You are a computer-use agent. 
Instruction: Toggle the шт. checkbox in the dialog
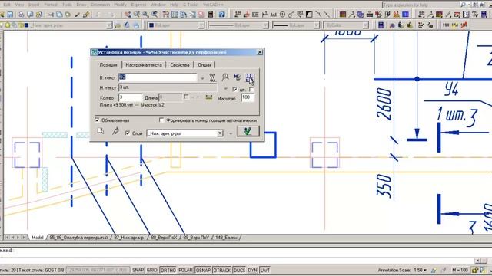coord(234,89)
